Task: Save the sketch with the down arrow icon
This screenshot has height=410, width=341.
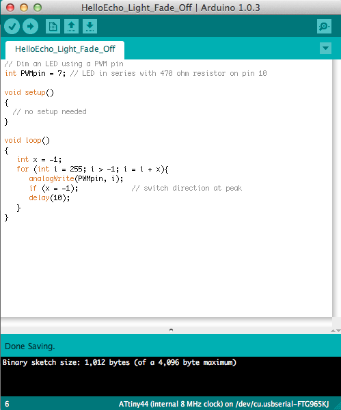Action: pos(90,27)
